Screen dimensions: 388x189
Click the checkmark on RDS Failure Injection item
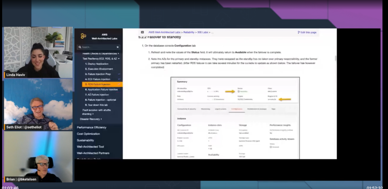(x=119, y=84)
